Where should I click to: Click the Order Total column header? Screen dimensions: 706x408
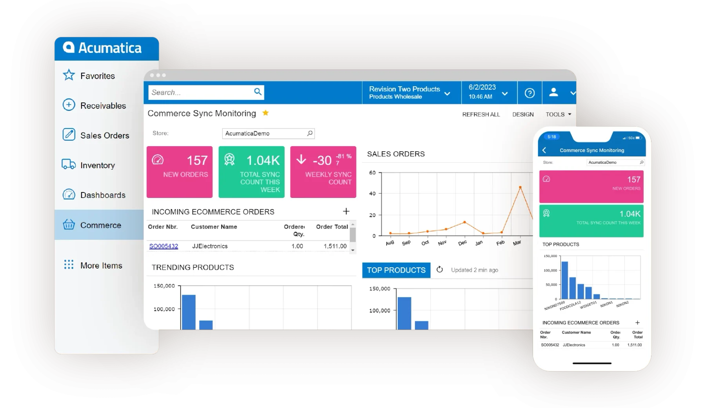[x=332, y=227]
